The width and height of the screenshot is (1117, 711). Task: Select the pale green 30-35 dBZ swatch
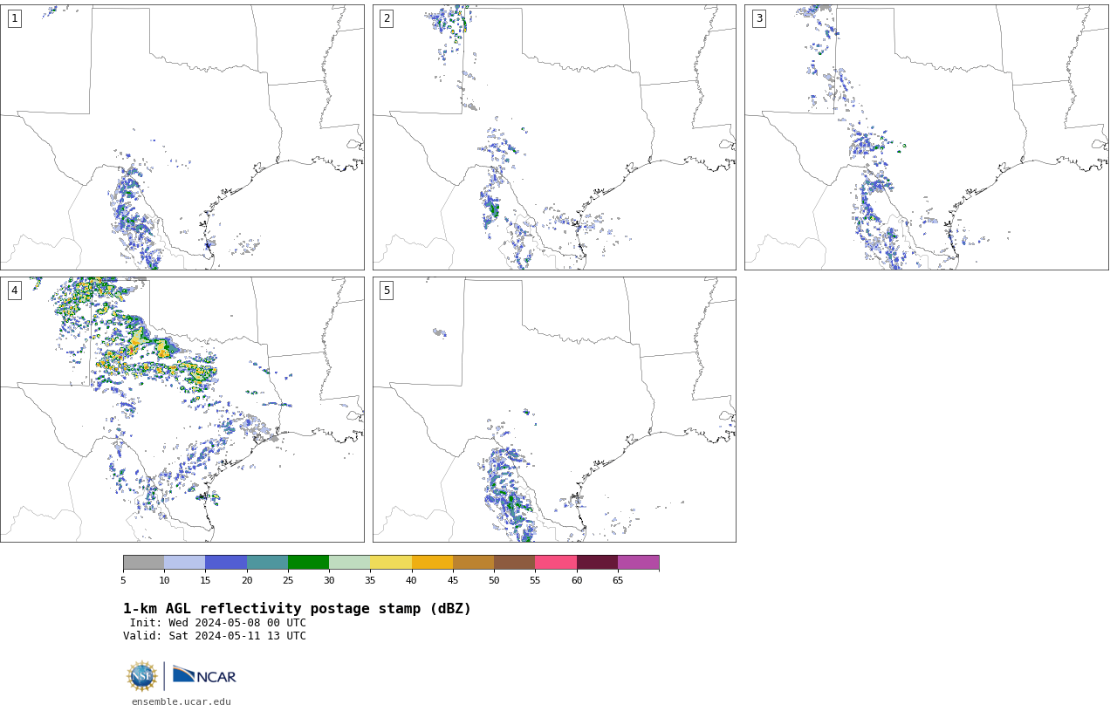(349, 562)
